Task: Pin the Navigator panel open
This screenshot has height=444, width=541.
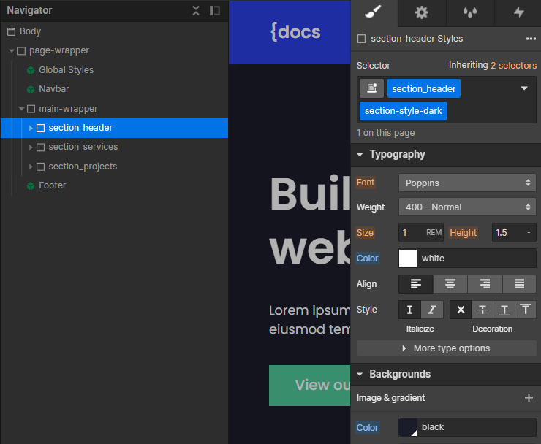Action: 215,11
